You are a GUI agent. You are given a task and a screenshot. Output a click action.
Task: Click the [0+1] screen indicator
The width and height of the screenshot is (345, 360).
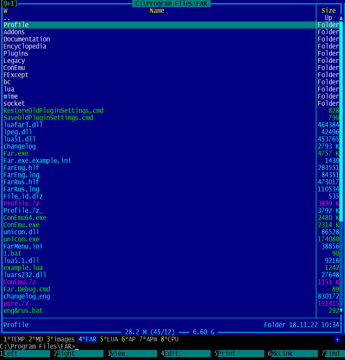point(9,4)
